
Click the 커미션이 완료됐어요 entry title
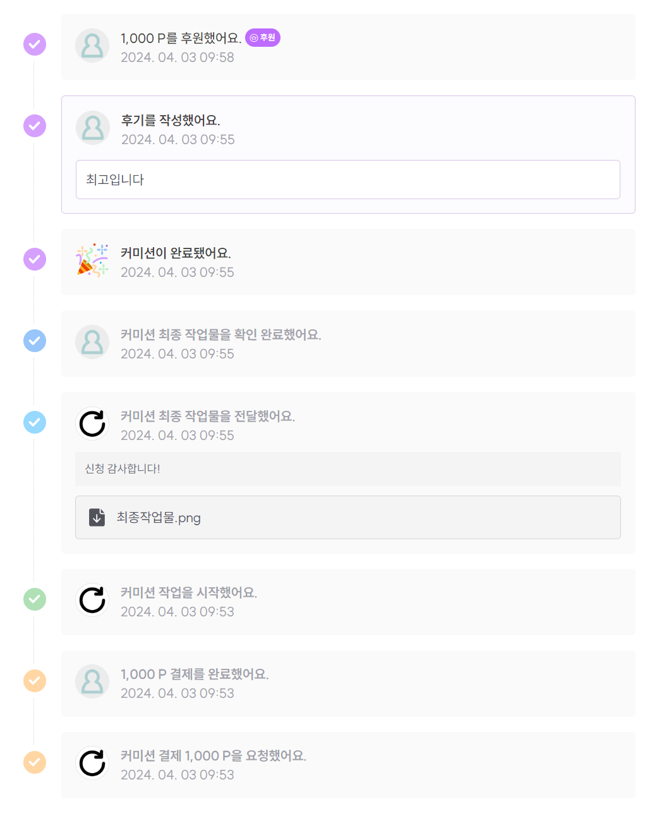point(176,253)
